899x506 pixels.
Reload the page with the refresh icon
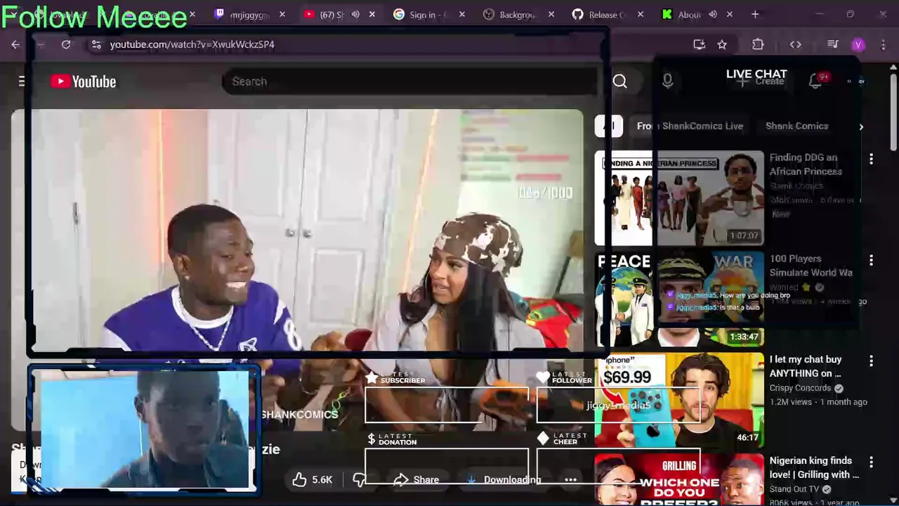66,44
